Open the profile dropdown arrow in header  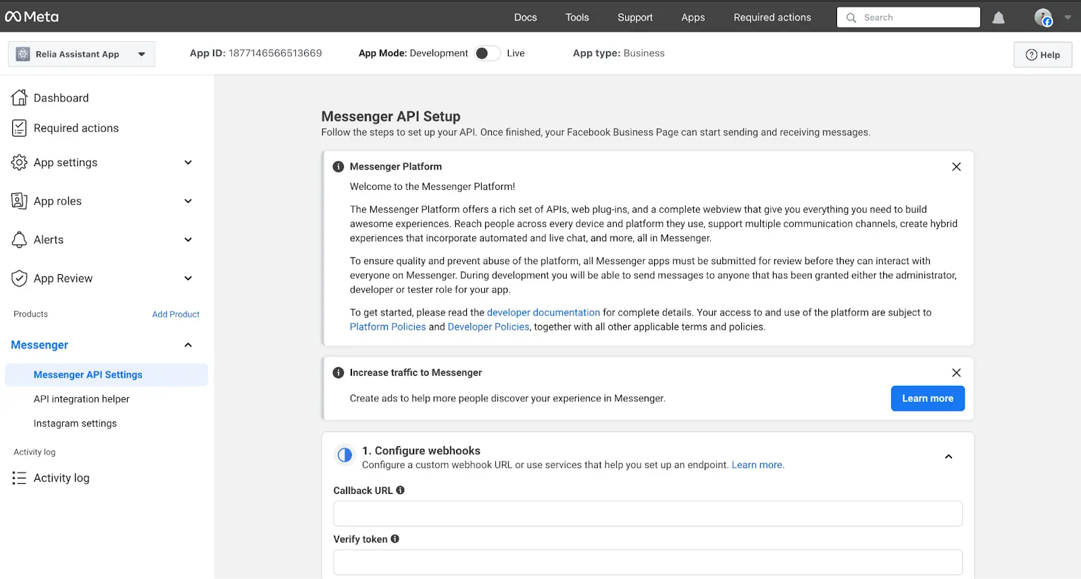point(1068,18)
